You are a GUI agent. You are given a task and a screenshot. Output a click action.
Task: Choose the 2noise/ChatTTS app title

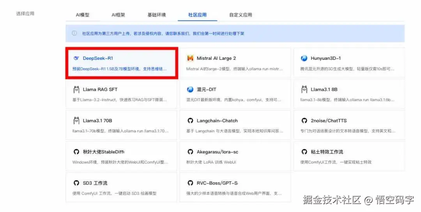[329, 121]
